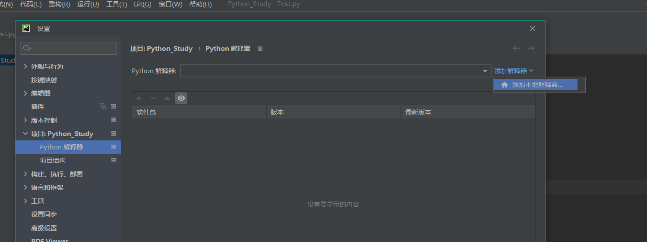Click the 最新版本 column header
Image resolution: width=647 pixels, height=242 pixels.
pyautogui.click(x=468, y=112)
